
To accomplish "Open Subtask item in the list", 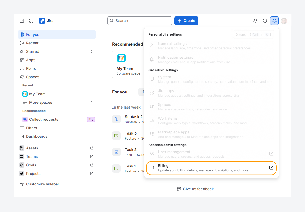I will pos(128,119).
